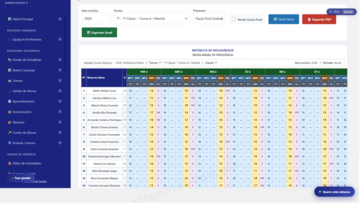Start the Tour guiado

[x=20, y=178]
